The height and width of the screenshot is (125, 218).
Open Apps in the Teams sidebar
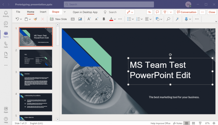coord(6,110)
